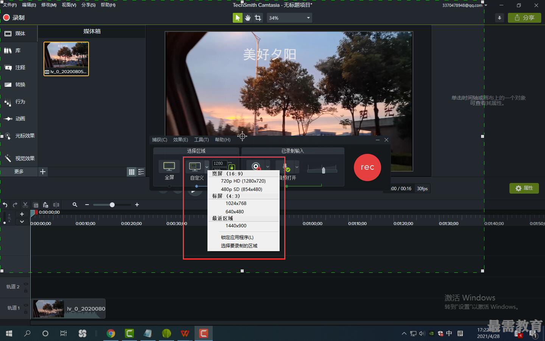Choose the 640x480 preset
The width and height of the screenshot is (545, 341).
pyautogui.click(x=243, y=212)
